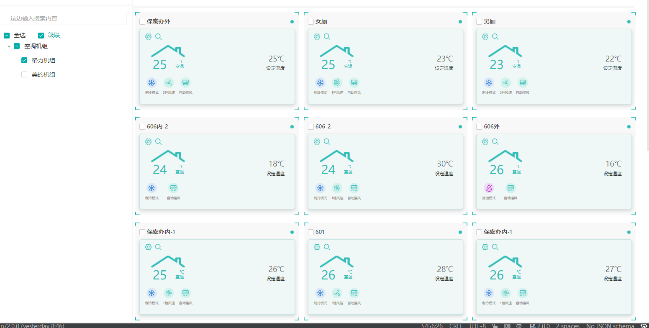The width and height of the screenshot is (649, 328).
Task: Toggle the 级联 cascade checkbox
Action: coord(41,36)
